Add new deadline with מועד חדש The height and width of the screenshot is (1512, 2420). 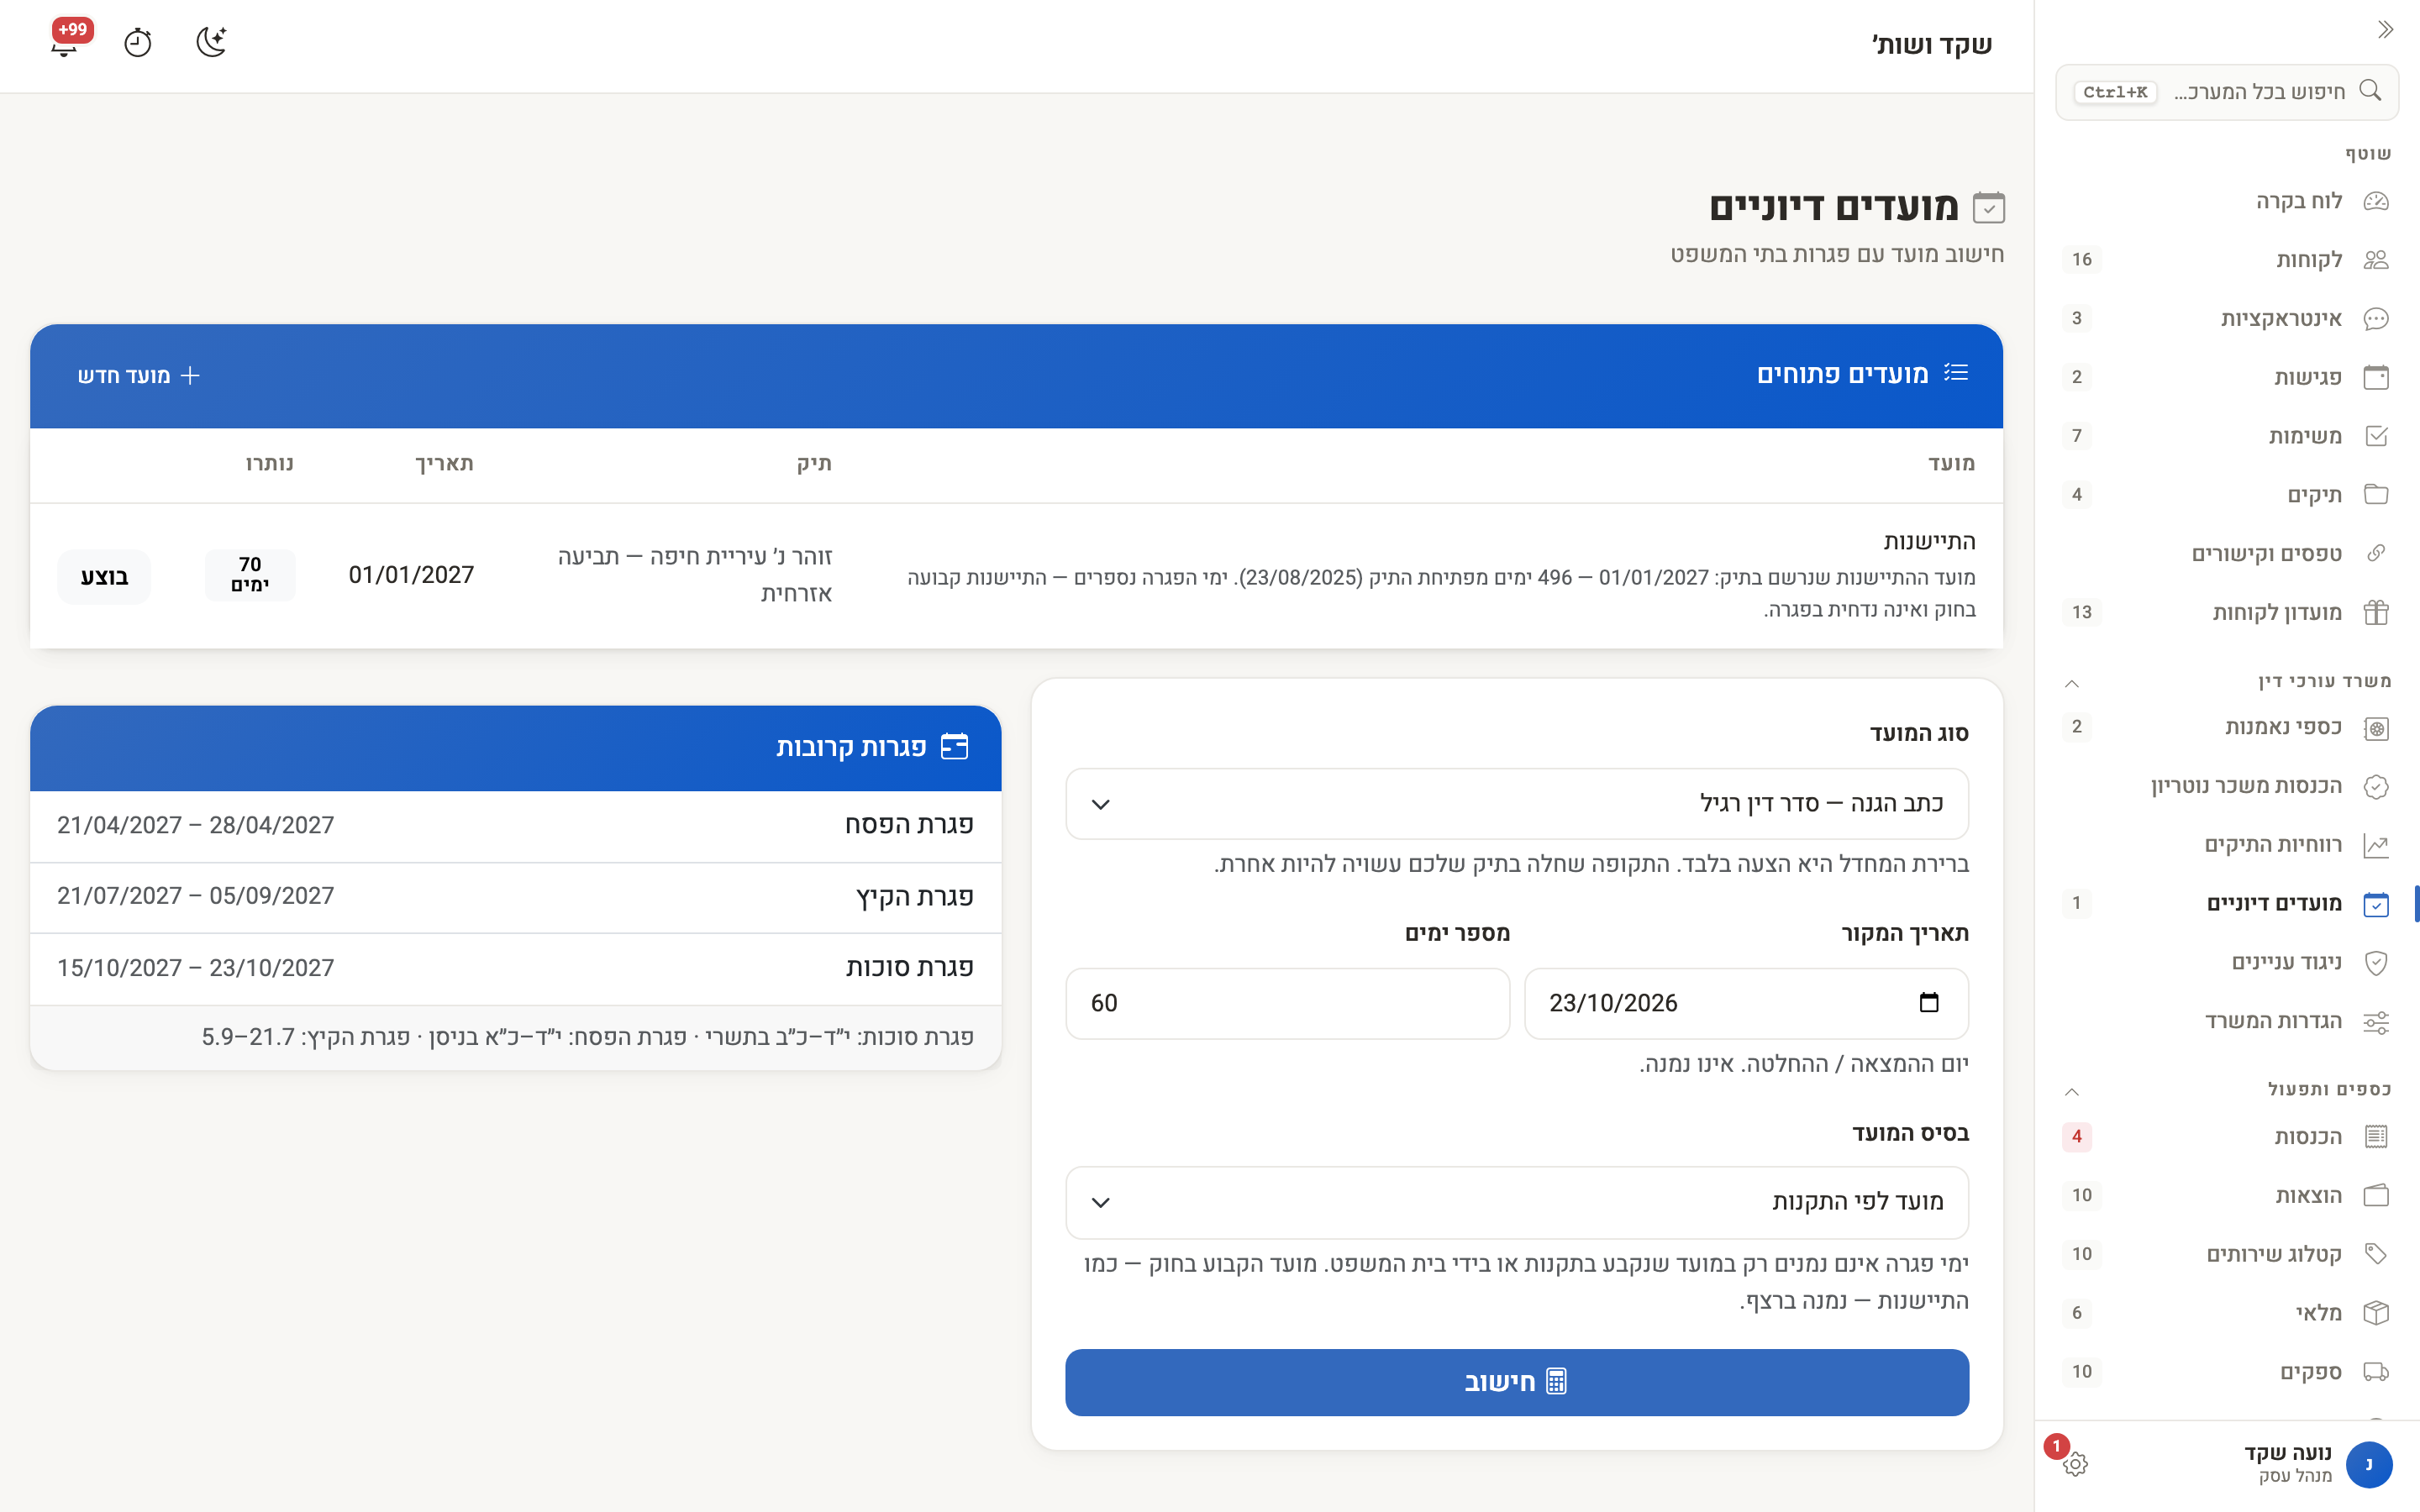pos(139,376)
